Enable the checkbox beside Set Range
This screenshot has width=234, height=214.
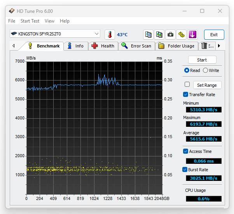[187, 85]
